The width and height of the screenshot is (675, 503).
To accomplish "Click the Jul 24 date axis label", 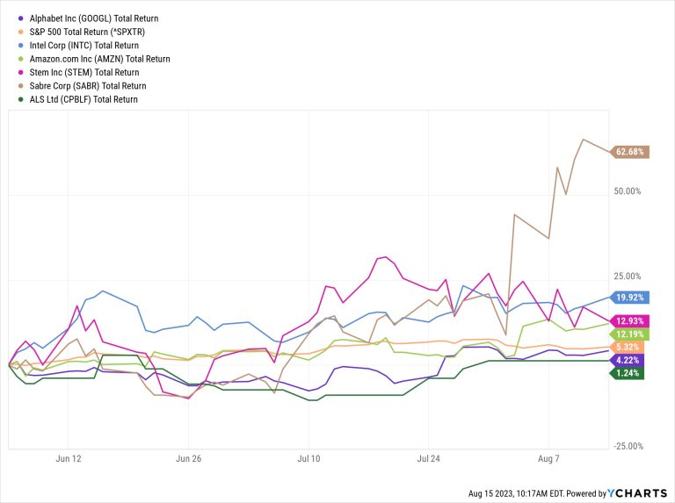I will tap(427, 458).
